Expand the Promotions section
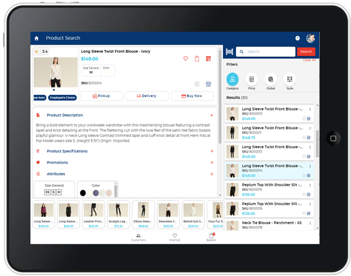 coord(211,162)
